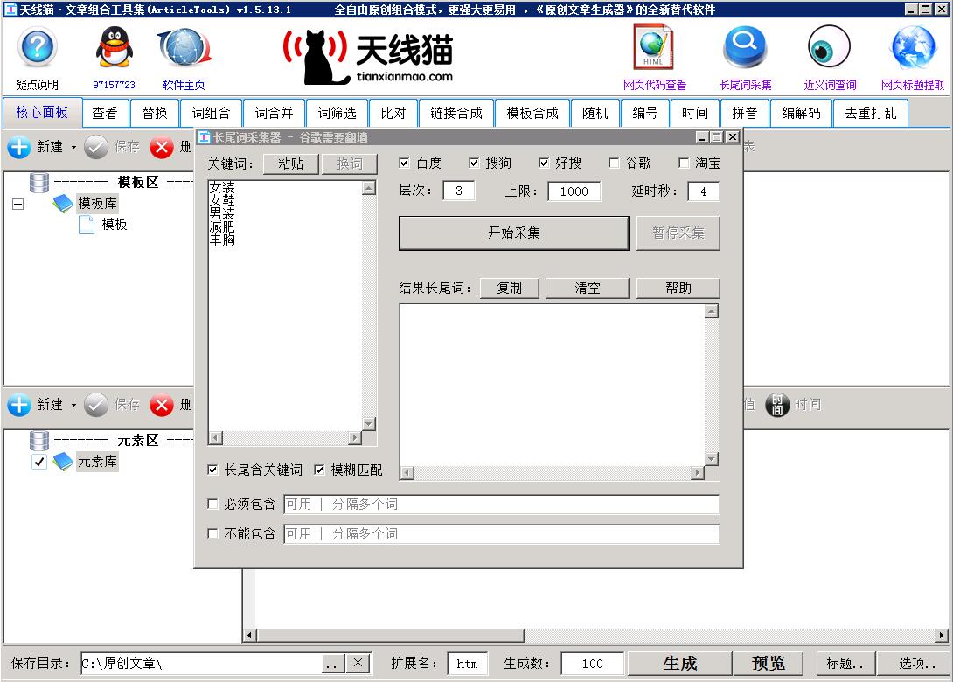Click the 标题.. button
Image resolution: width=953 pixels, height=682 pixels.
pos(845,663)
